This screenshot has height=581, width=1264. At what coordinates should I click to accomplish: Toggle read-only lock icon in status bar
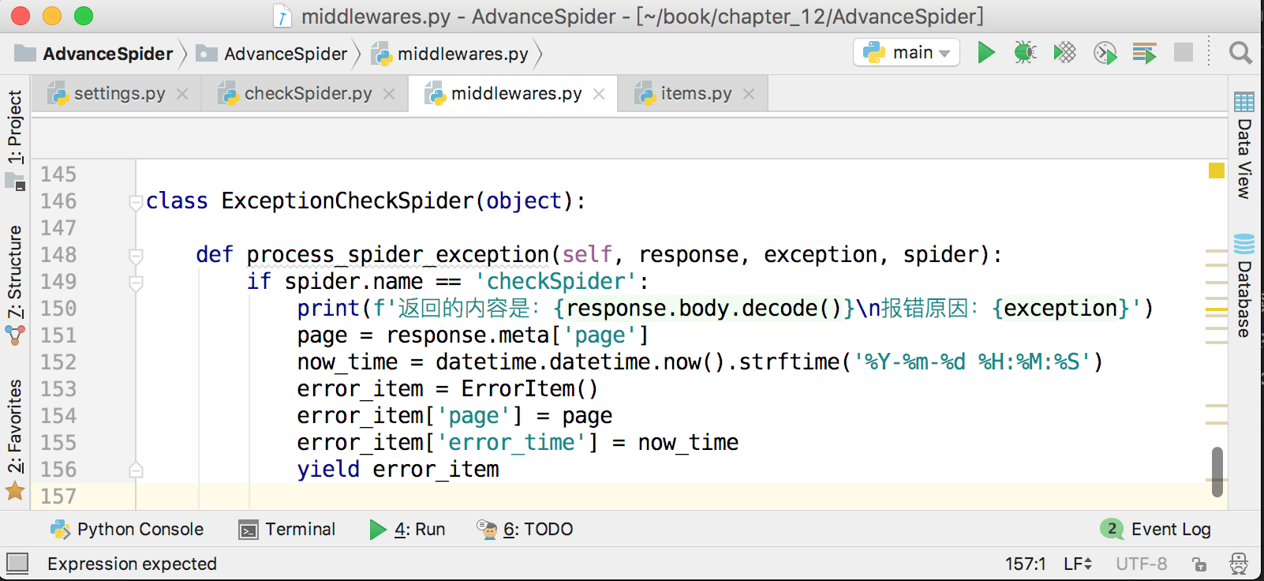point(1199,564)
